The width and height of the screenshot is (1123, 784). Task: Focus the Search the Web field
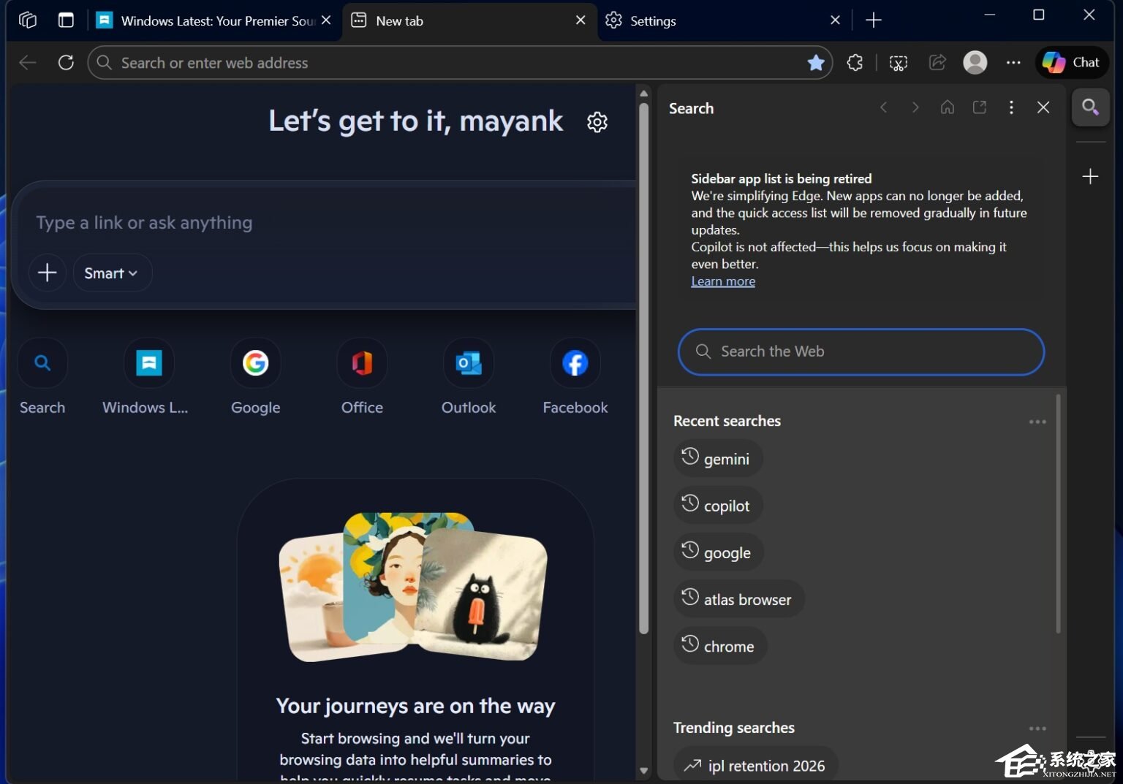coord(861,351)
